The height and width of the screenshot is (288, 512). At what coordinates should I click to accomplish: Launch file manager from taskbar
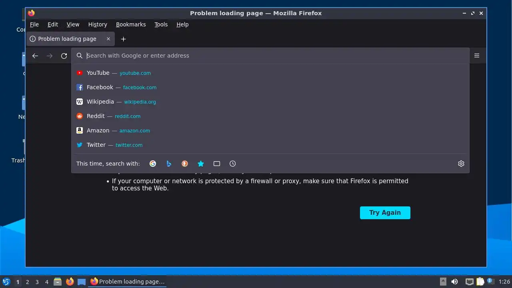tap(58, 282)
